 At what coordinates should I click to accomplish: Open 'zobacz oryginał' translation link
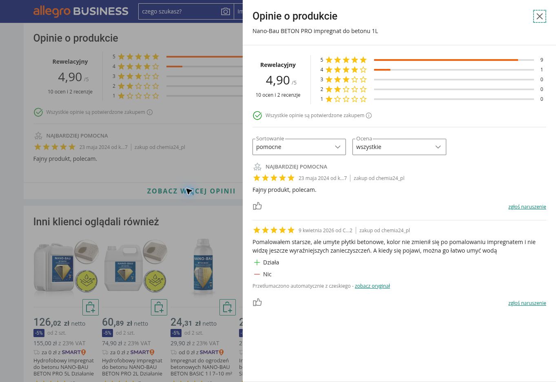[372, 286]
